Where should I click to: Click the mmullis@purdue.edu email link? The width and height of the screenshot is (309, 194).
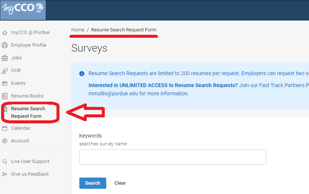[x=113, y=93]
